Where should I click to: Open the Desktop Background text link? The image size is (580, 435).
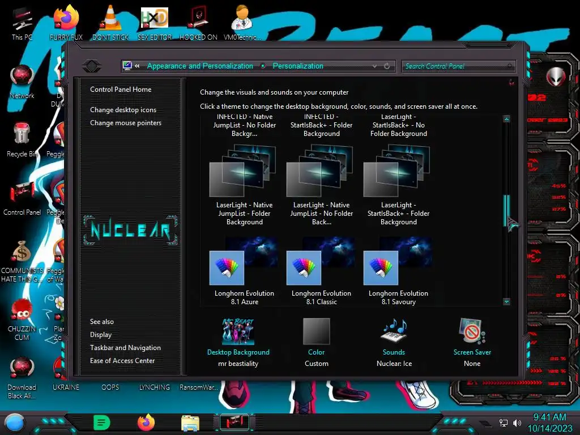[x=238, y=352]
